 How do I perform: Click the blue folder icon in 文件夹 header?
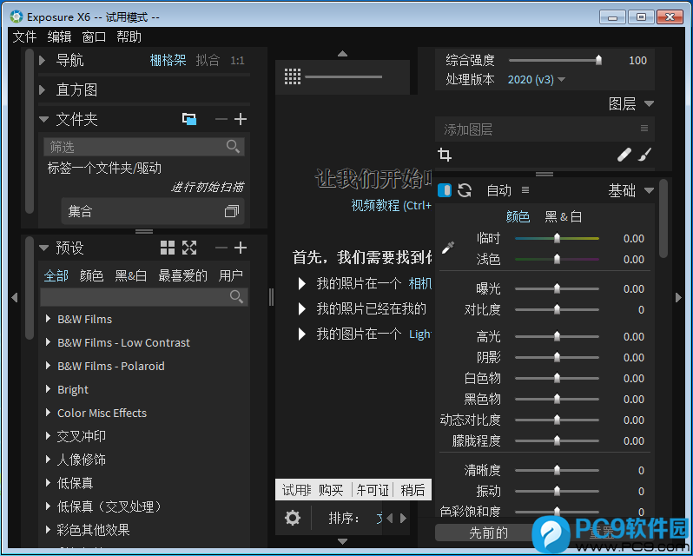coord(189,119)
